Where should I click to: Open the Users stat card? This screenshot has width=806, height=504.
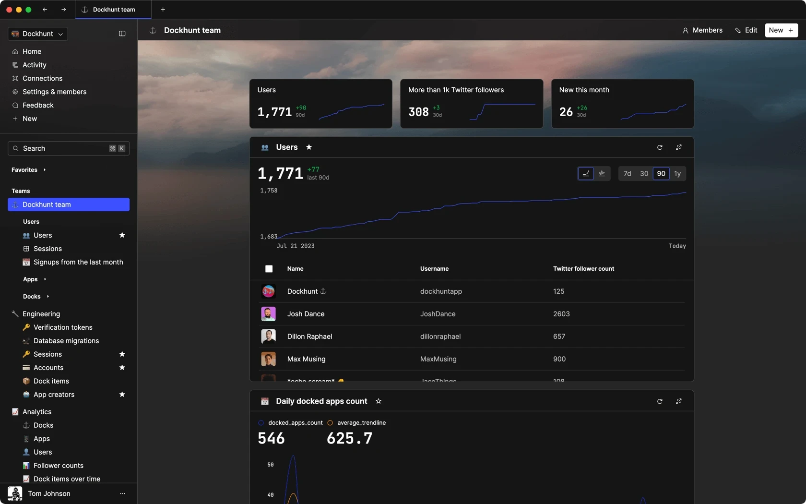(321, 104)
